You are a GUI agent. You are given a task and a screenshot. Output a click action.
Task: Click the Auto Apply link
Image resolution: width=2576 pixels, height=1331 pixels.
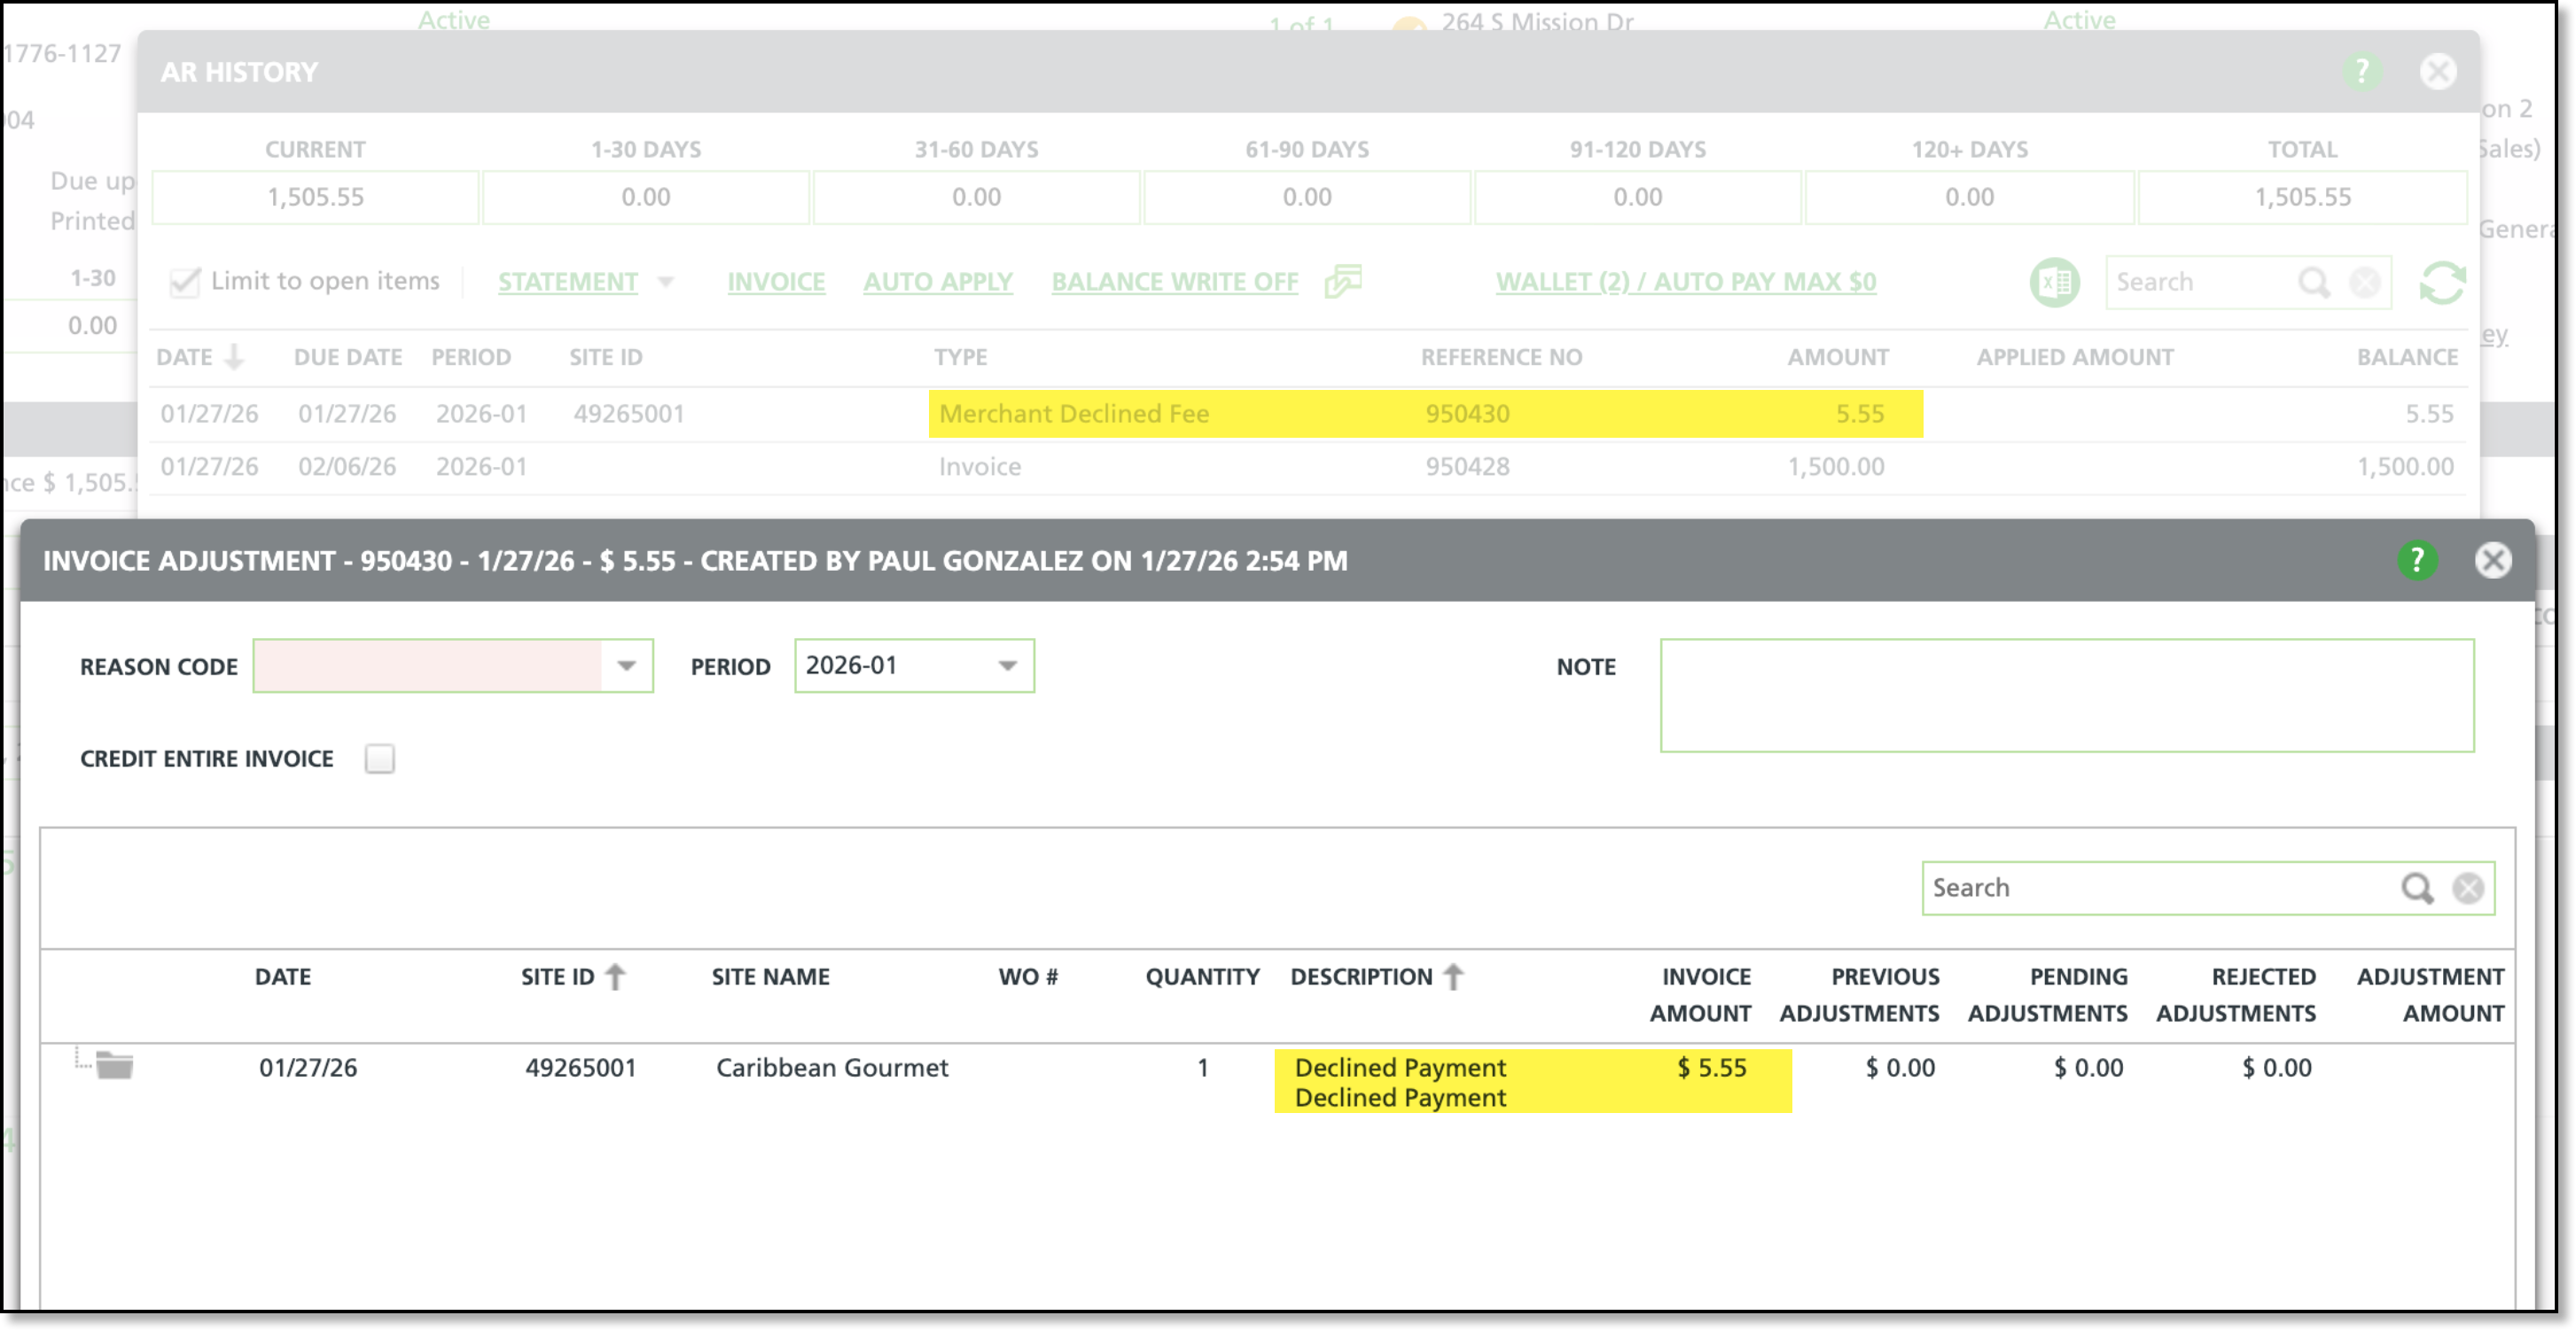(937, 282)
